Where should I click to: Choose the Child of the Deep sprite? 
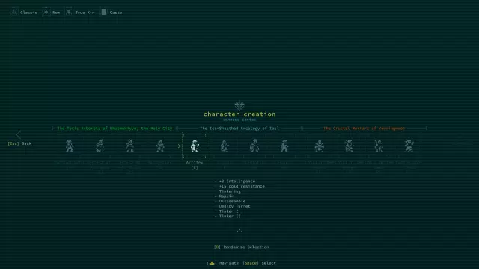[379, 146]
